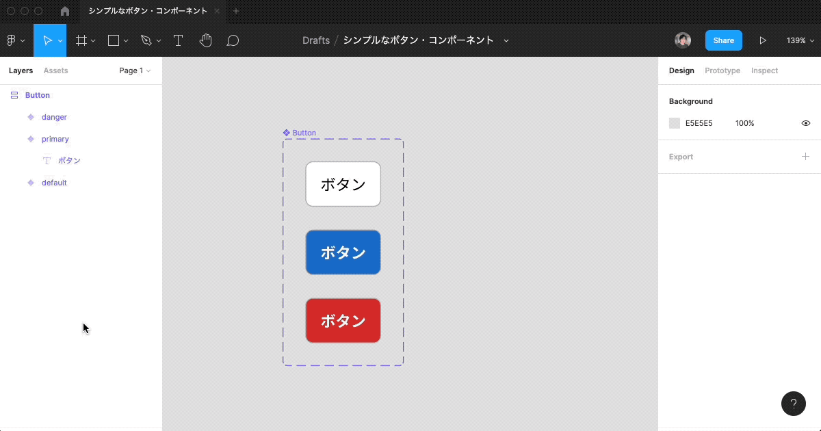
Task: Expand the file name chevron menu
Action: (506, 40)
